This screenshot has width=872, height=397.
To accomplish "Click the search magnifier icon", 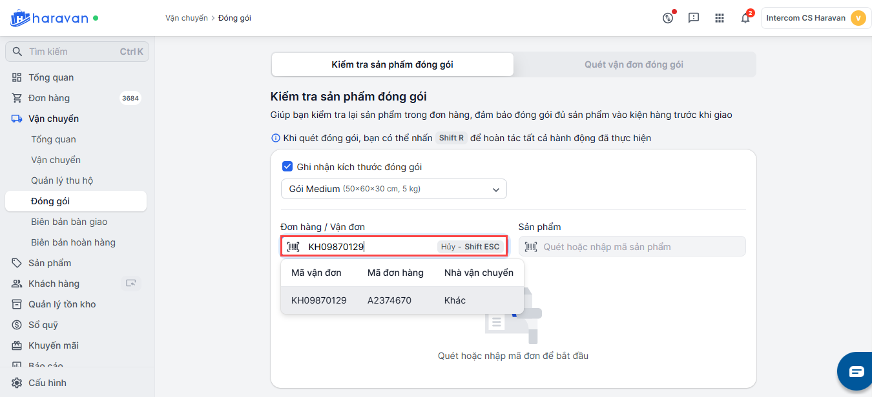I will point(17,52).
